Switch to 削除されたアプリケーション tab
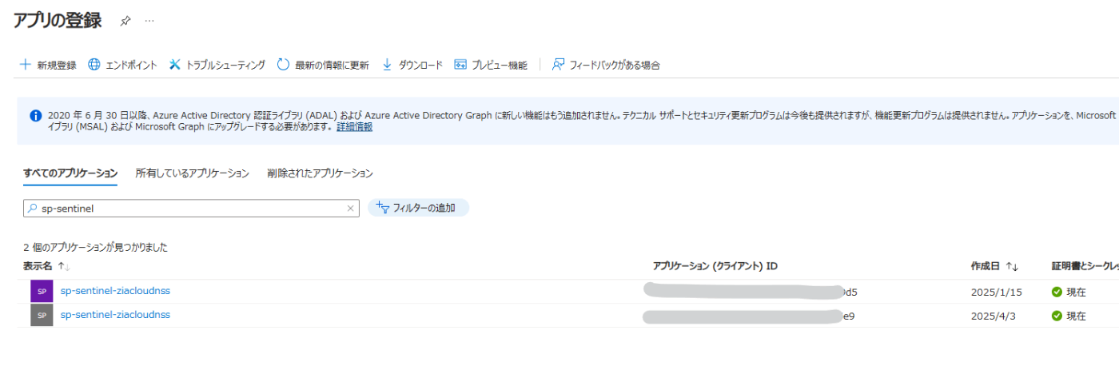1119x374 pixels. [320, 173]
